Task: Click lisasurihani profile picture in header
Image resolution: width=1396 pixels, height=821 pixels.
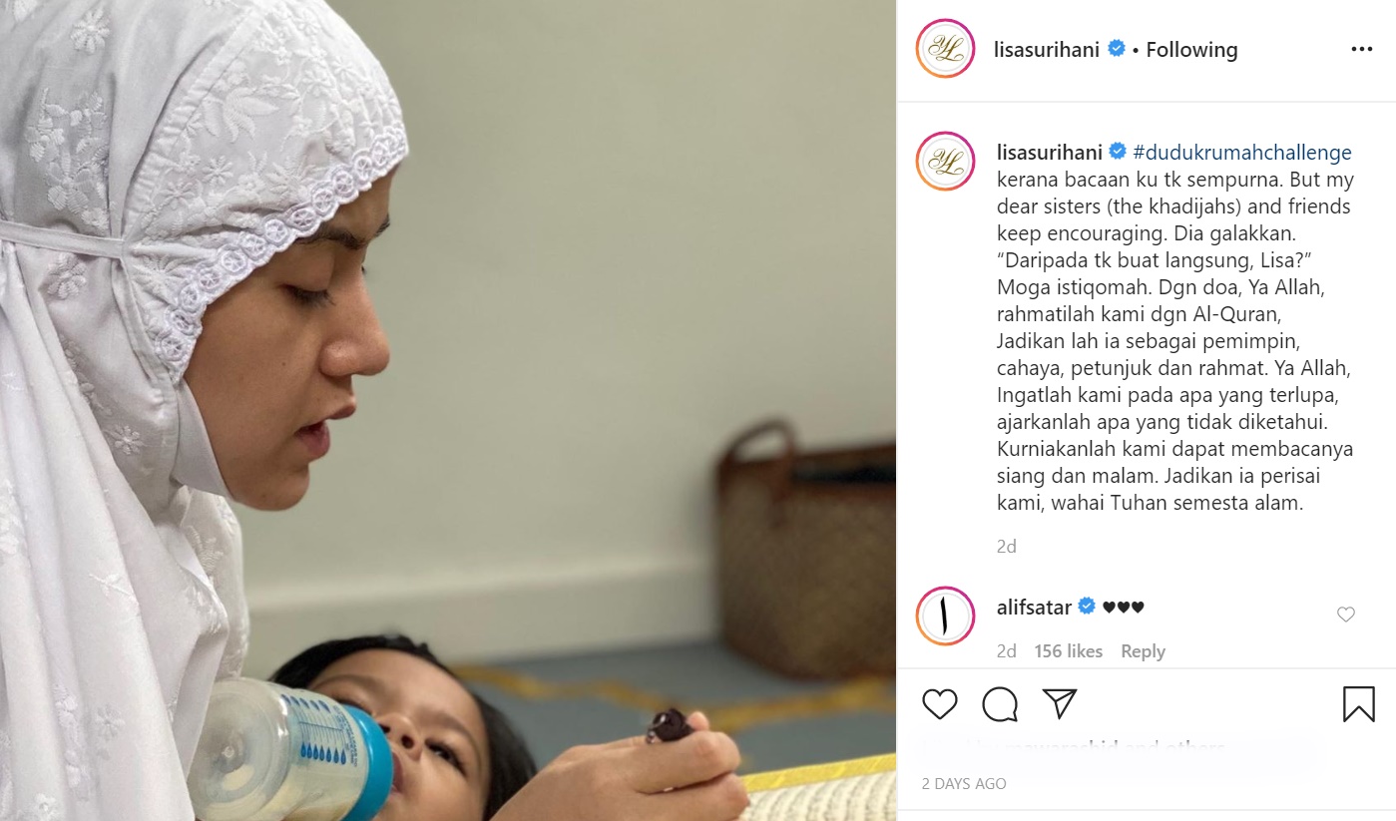Action: [x=945, y=49]
